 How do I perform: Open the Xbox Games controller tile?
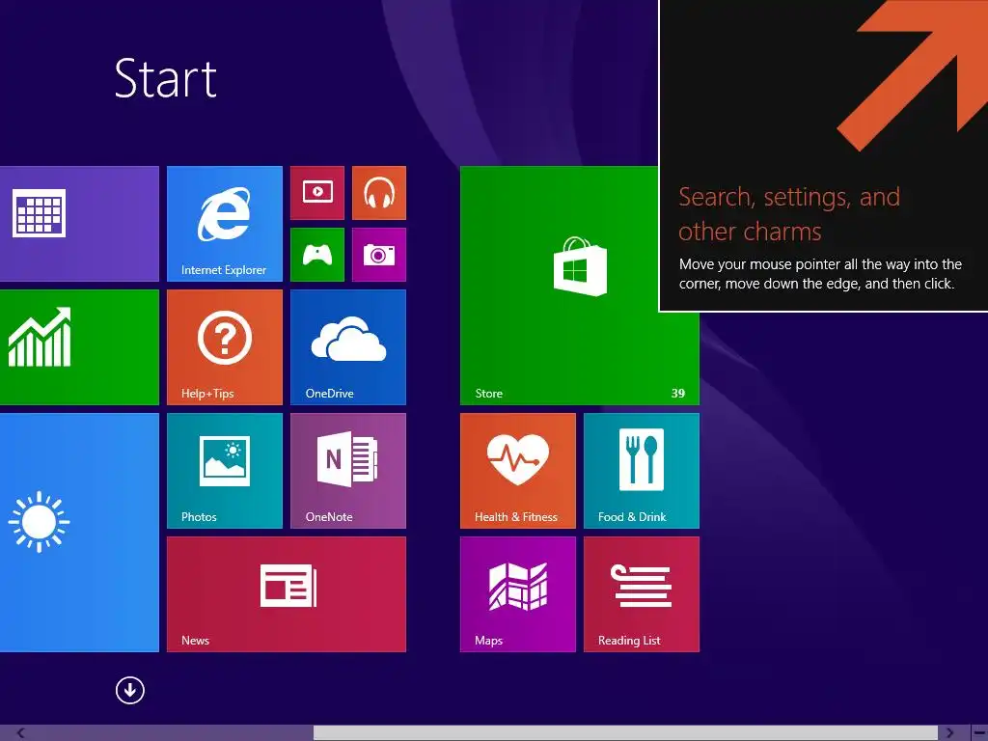[317, 255]
